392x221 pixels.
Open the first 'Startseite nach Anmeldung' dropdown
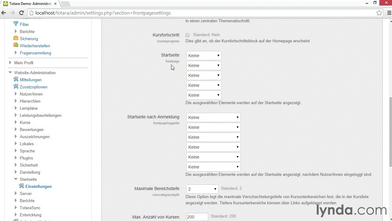[x=213, y=117]
